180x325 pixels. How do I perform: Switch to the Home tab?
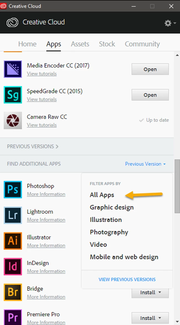pyautogui.click(x=27, y=44)
